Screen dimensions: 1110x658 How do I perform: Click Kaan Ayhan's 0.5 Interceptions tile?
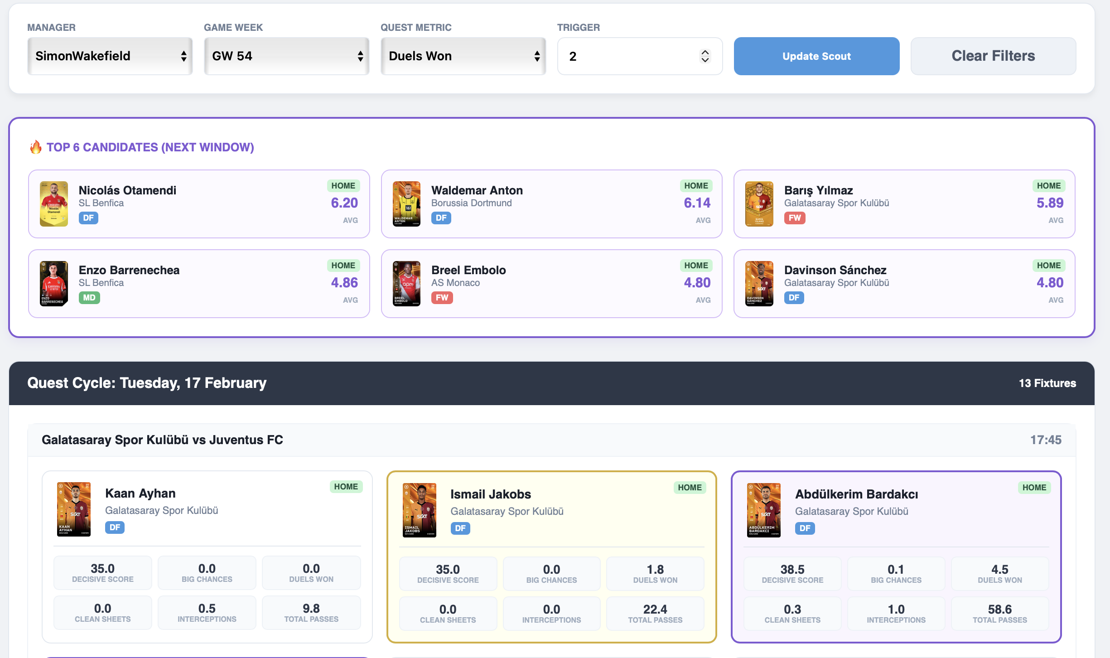pyautogui.click(x=207, y=613)
